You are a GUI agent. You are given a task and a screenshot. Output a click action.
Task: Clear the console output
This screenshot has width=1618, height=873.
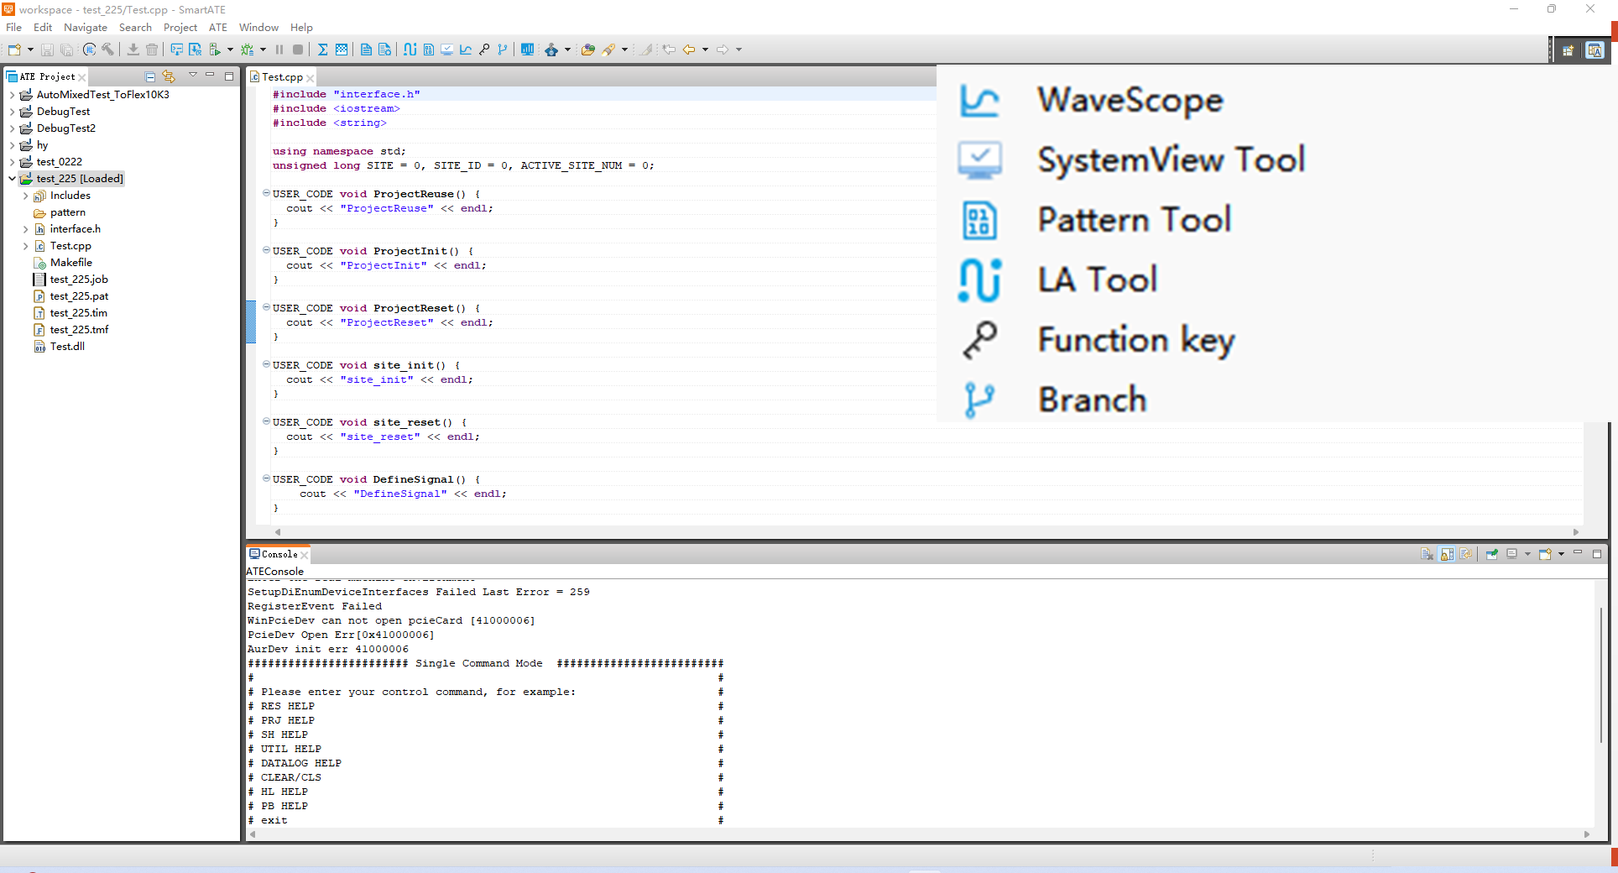coord(1427,554)
